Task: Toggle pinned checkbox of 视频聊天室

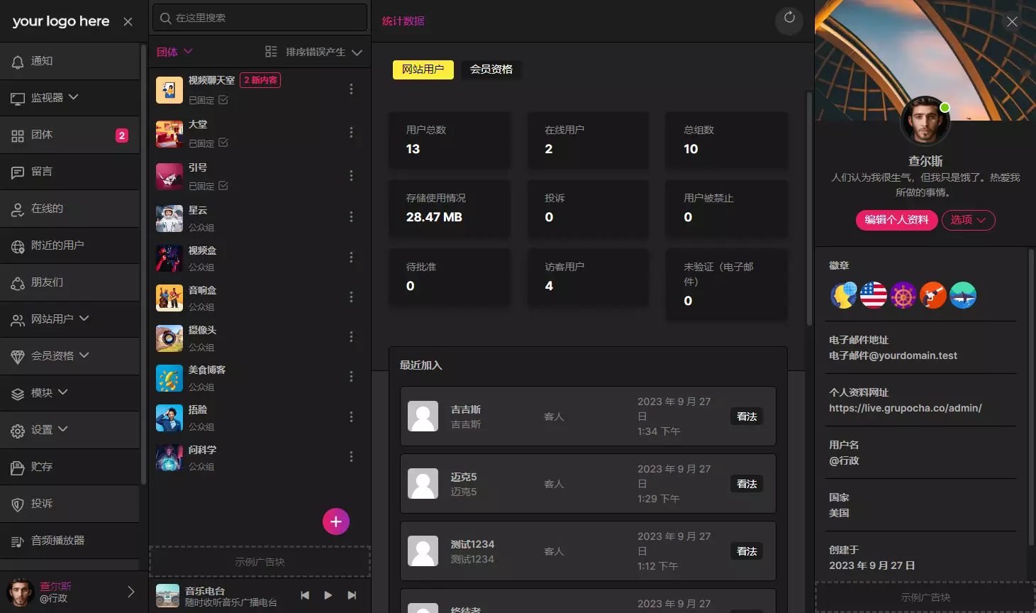Action: 223,100
